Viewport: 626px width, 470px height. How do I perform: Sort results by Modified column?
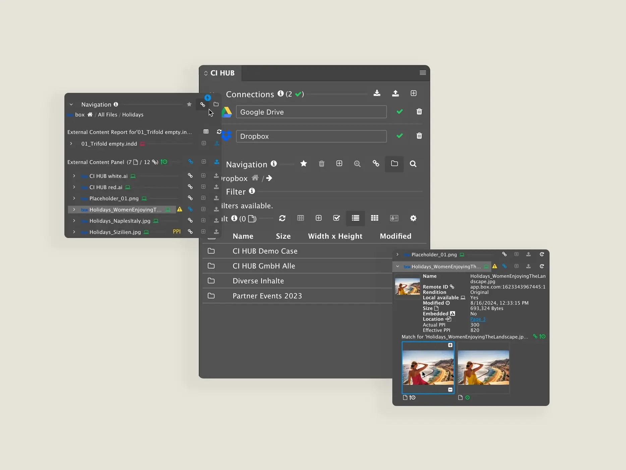click(x=395, y=236)
